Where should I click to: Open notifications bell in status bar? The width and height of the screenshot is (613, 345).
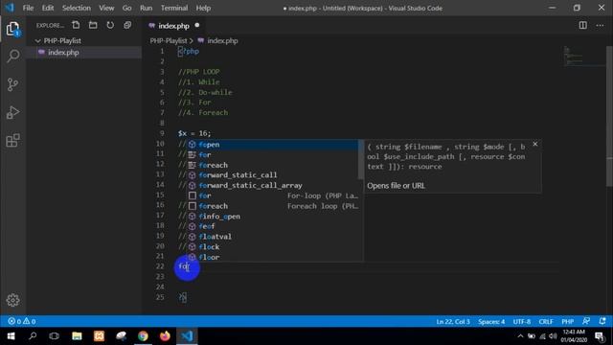[602, 322]
